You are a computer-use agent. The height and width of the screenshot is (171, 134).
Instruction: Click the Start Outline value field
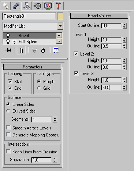click(112, 26)
